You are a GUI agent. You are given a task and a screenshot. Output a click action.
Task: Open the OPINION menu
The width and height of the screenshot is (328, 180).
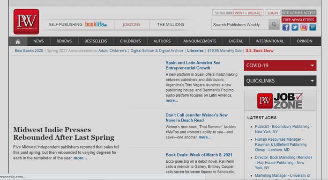[x=305, y=41]
